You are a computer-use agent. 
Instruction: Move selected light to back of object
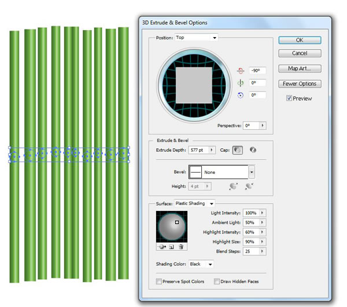pos(160,247)
